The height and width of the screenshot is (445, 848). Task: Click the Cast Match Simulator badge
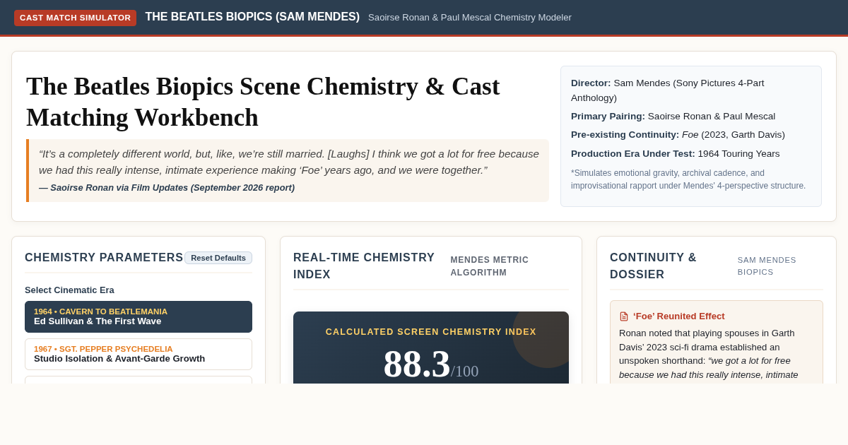click(75, 18)
